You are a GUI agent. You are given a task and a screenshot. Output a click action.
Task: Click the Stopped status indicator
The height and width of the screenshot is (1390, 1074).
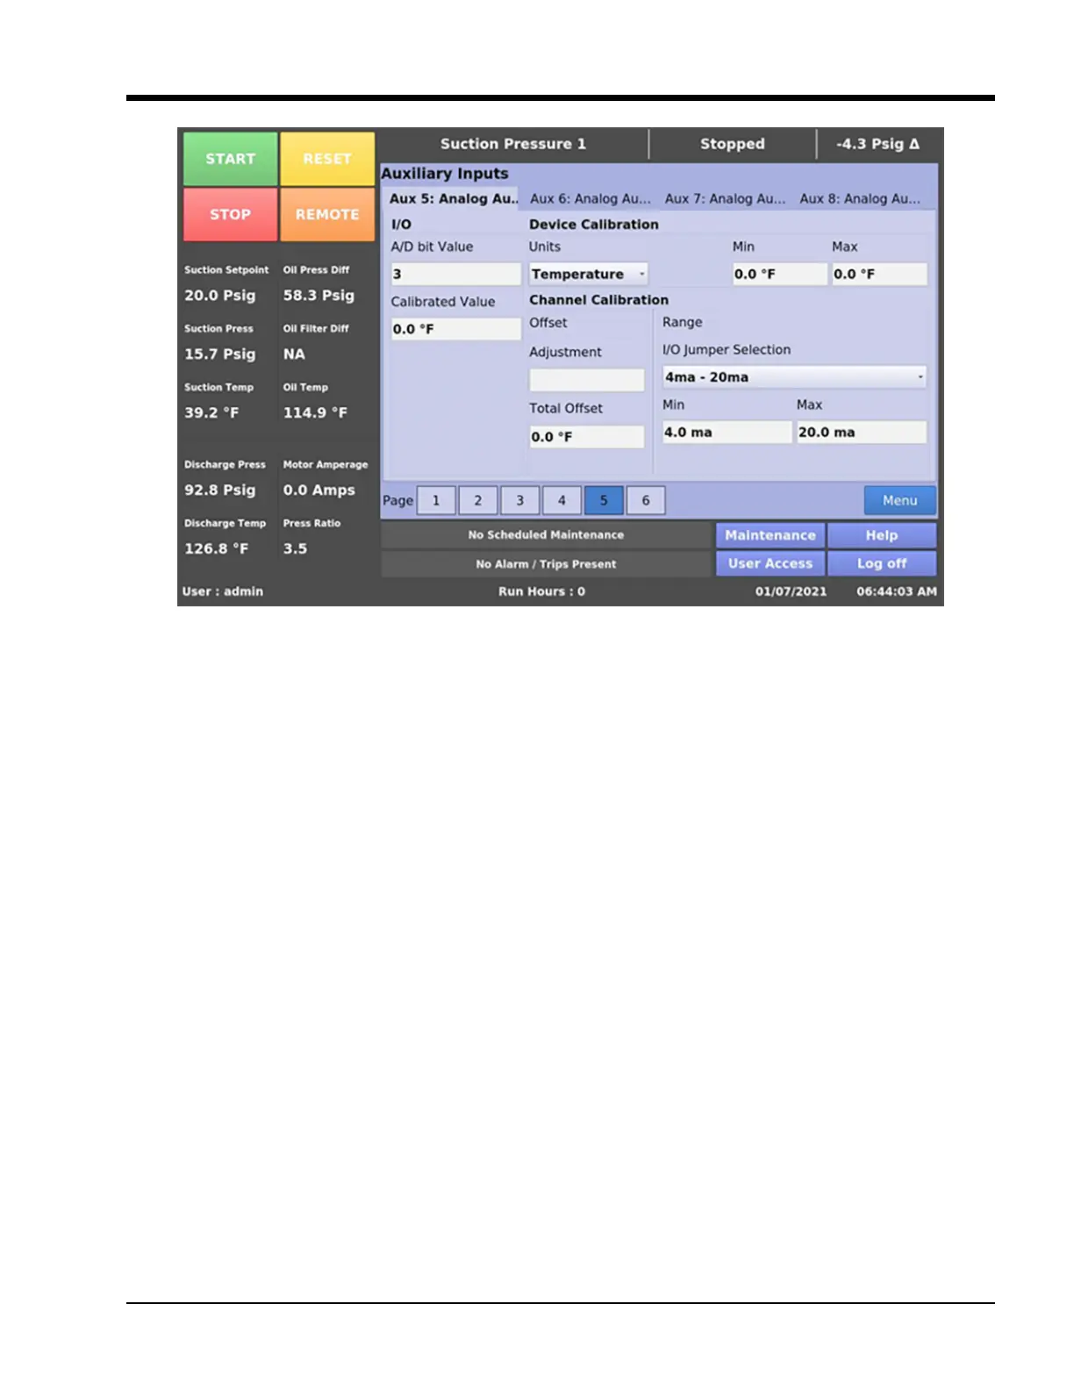[x=733, y=144]
